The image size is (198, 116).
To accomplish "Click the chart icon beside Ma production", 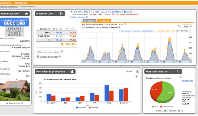I will [62, 14].
